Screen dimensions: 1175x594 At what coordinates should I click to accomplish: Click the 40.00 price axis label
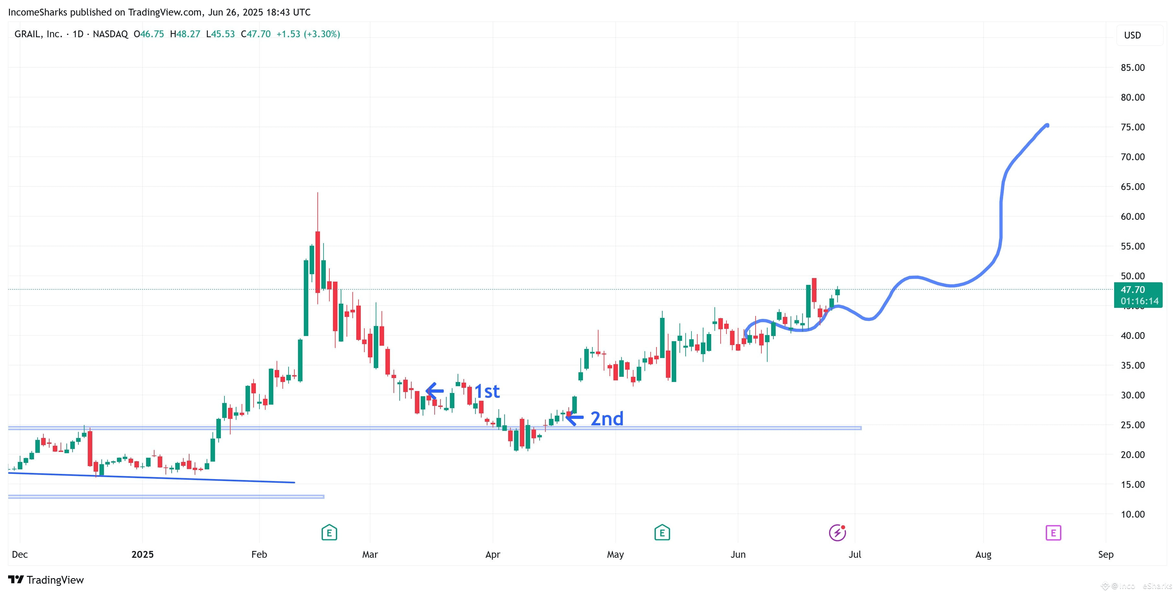click(1133, 336)
